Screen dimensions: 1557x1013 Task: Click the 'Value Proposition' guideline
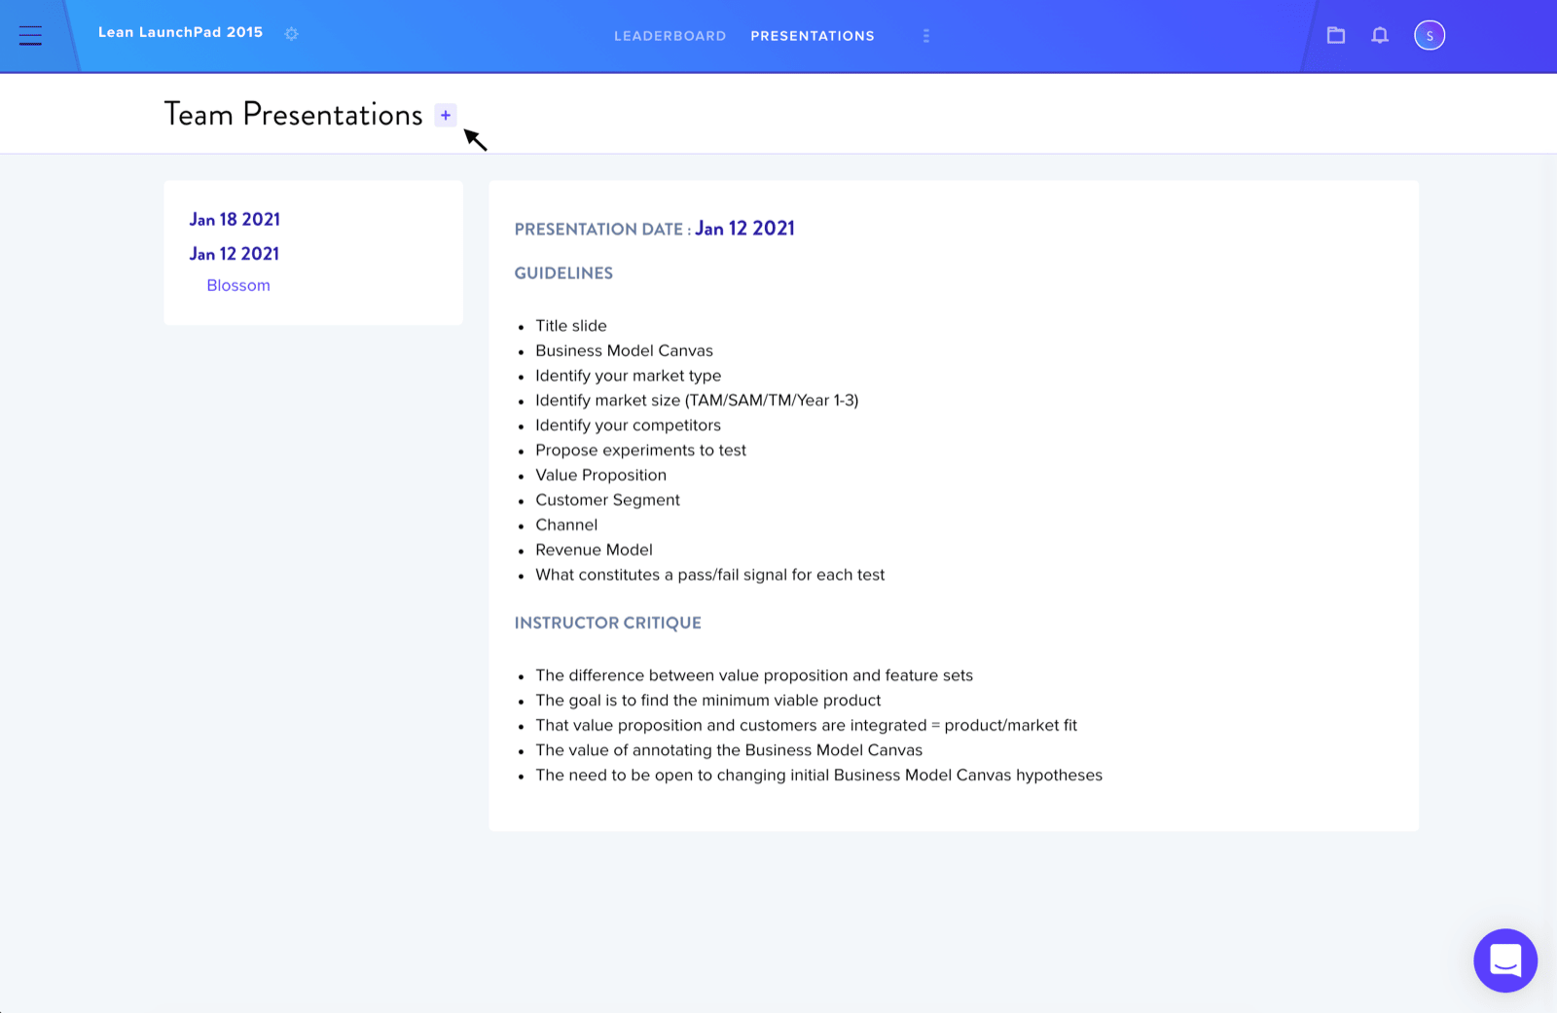pyautogui.click(x=600, y=475)
